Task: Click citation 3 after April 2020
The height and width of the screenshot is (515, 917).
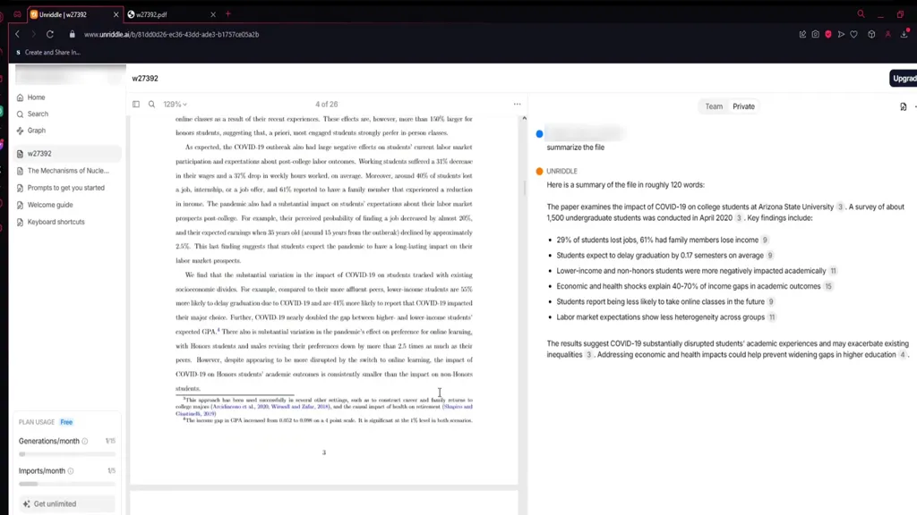Action: click(x=739, y=218)
